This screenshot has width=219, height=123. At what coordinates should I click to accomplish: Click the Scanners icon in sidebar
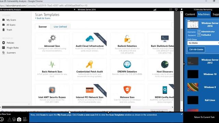coord(3,53)
